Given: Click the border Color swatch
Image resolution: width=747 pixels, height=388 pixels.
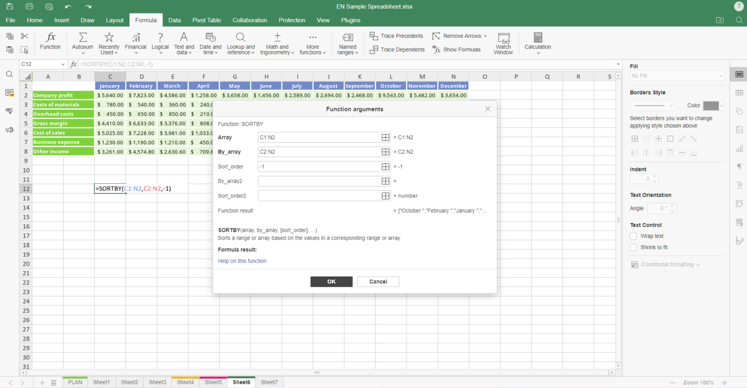Looking at the screenshot, I should 711,106.
